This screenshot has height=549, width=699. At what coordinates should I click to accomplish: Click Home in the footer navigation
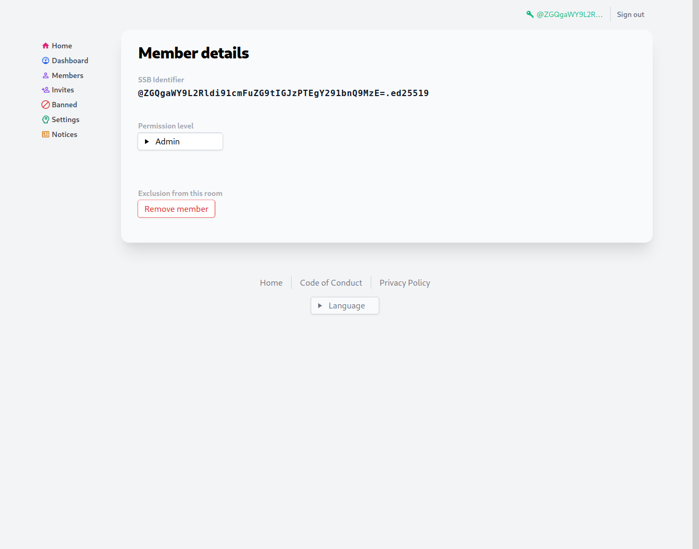[x=271, y=282]
